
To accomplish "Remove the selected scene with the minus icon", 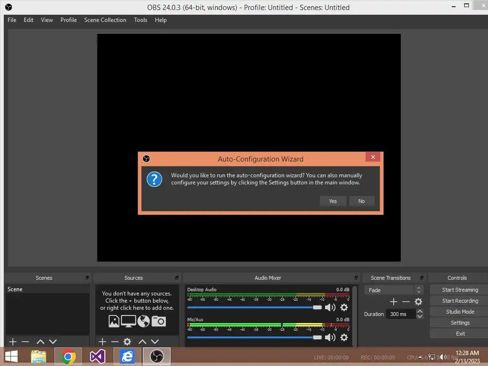I will pos(25,342).
